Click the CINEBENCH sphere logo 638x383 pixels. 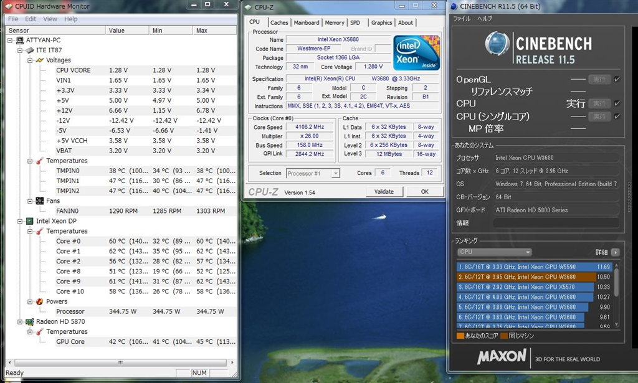click(x=497, y=44)
